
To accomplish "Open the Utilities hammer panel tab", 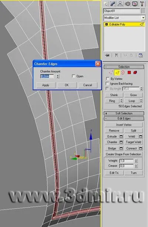I will click(142, 4).
